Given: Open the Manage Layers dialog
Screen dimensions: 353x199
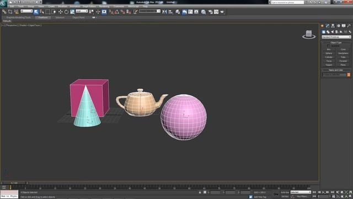Looking at the screenshot, I should (178, 12).
